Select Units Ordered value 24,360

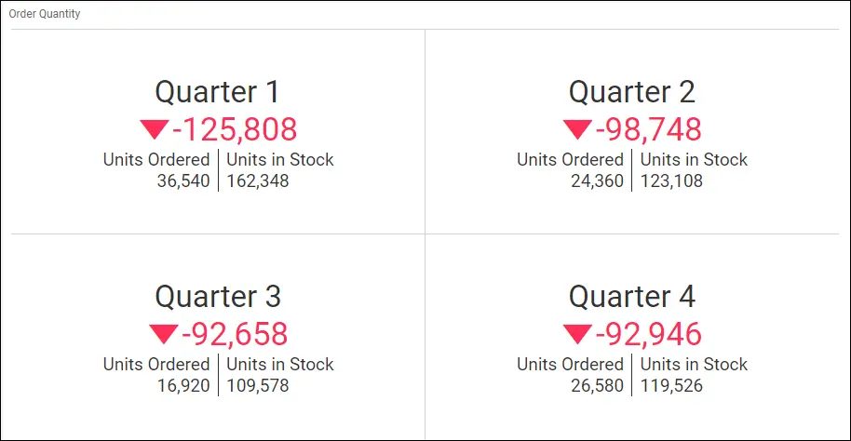pos(597,180)
